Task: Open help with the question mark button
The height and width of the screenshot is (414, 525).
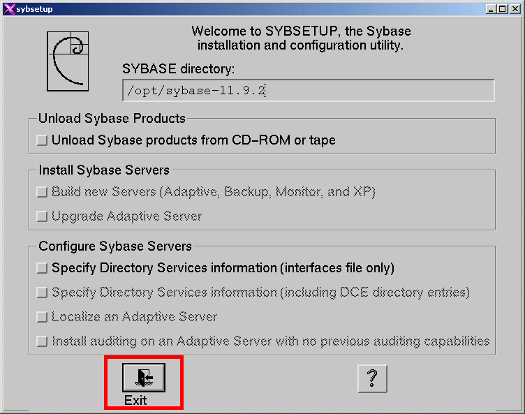Action: pyautogui.click(x=372, y=378)
